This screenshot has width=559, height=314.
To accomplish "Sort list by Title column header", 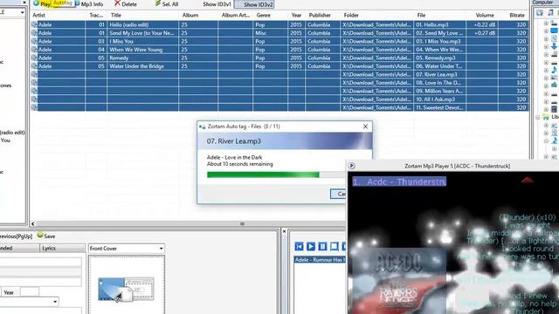I will click(x=116, y=15).
